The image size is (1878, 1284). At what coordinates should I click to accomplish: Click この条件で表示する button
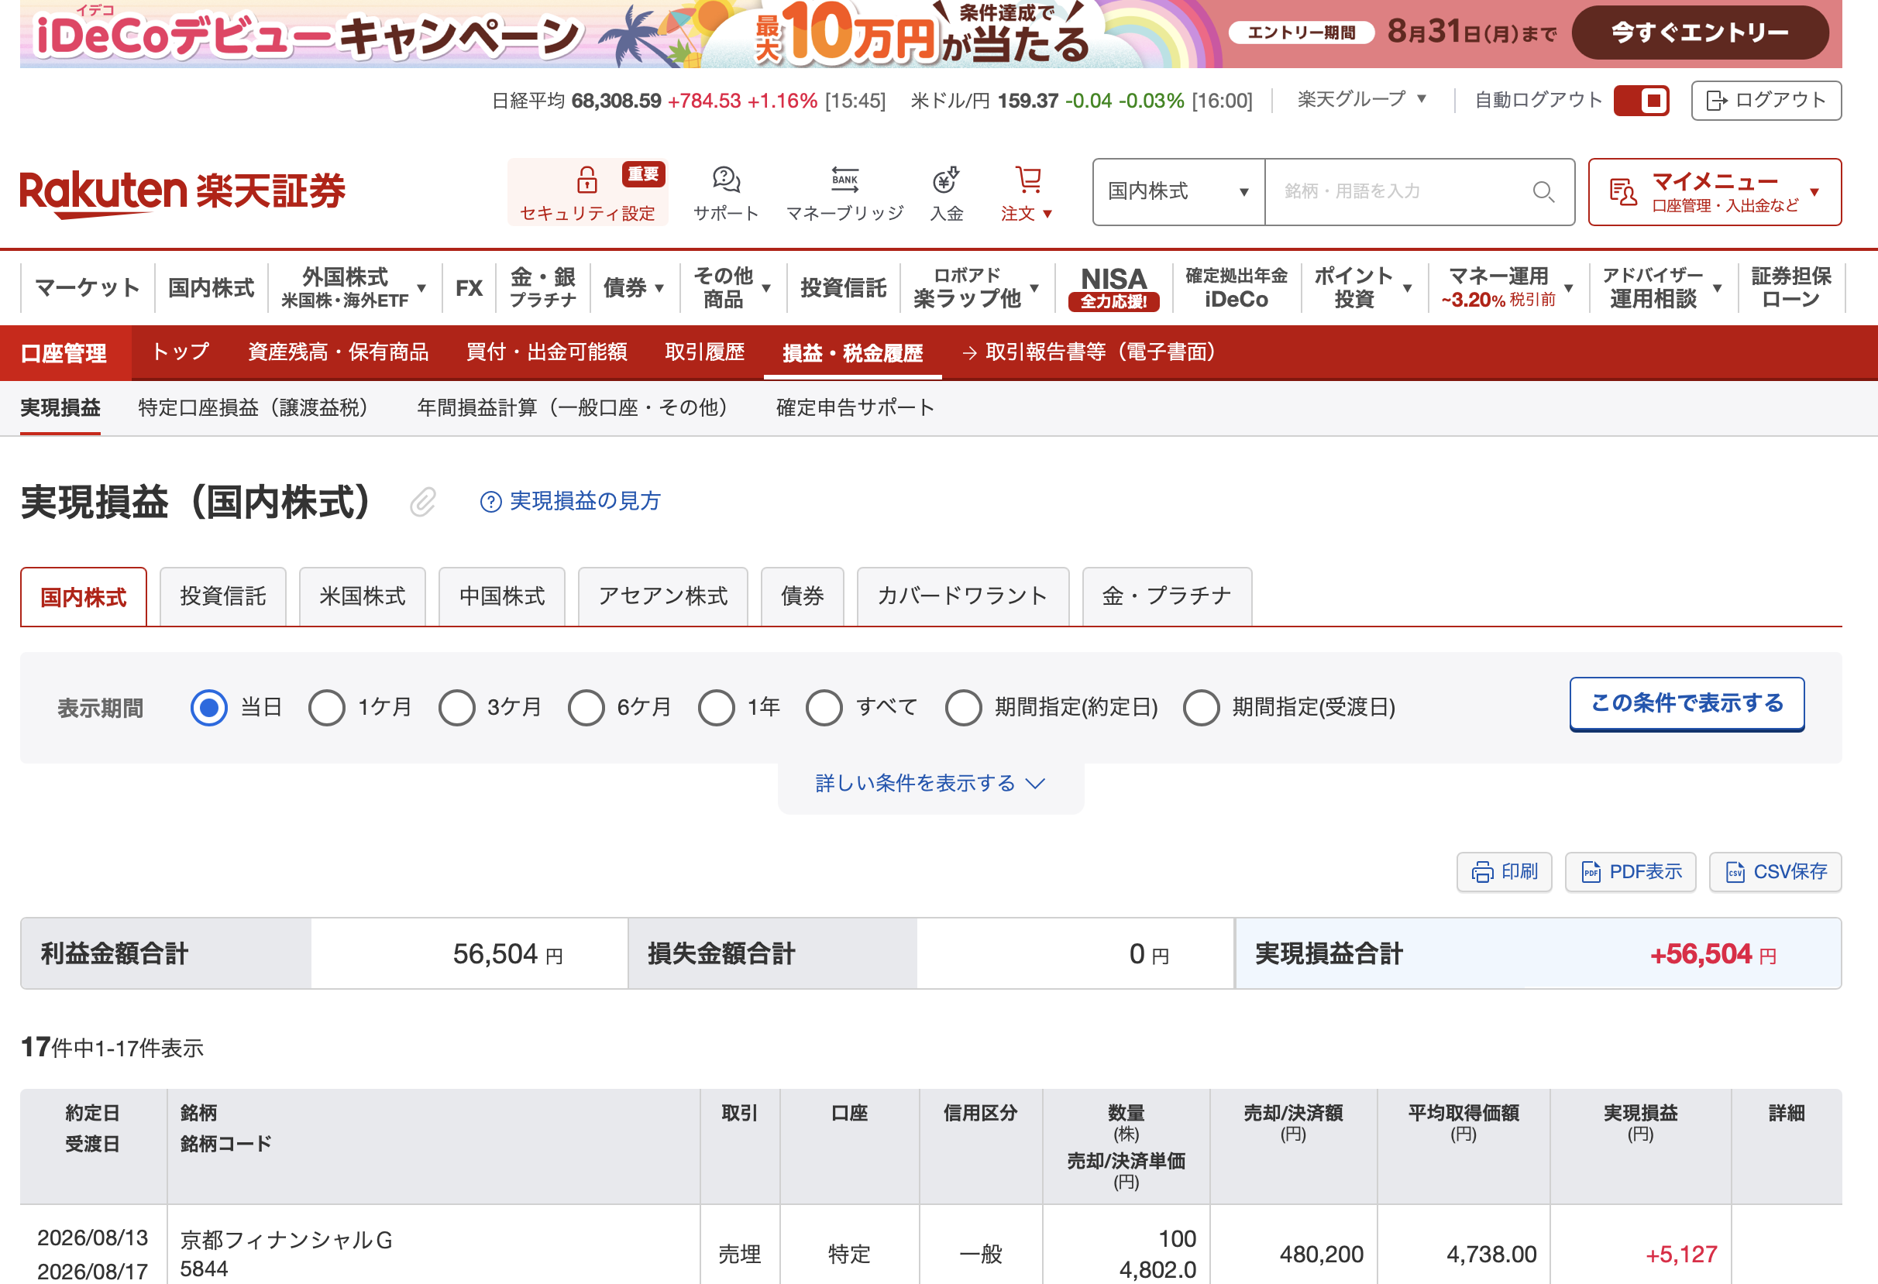[1687, 704]
